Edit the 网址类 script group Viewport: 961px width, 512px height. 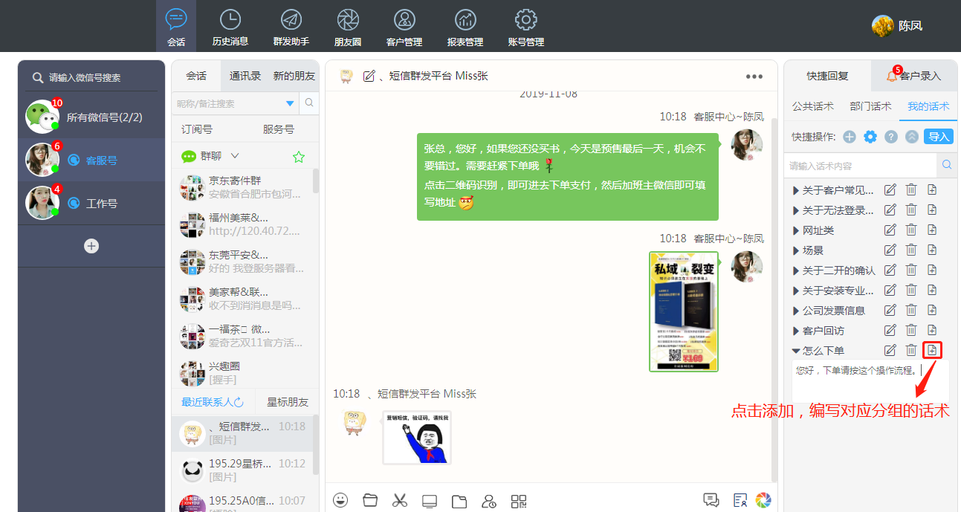click(890, 230)
